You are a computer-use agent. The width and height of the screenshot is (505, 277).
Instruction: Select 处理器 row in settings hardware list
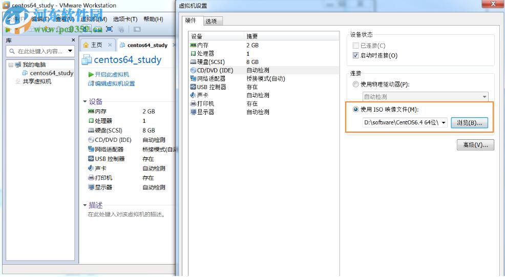click(264, 53)
